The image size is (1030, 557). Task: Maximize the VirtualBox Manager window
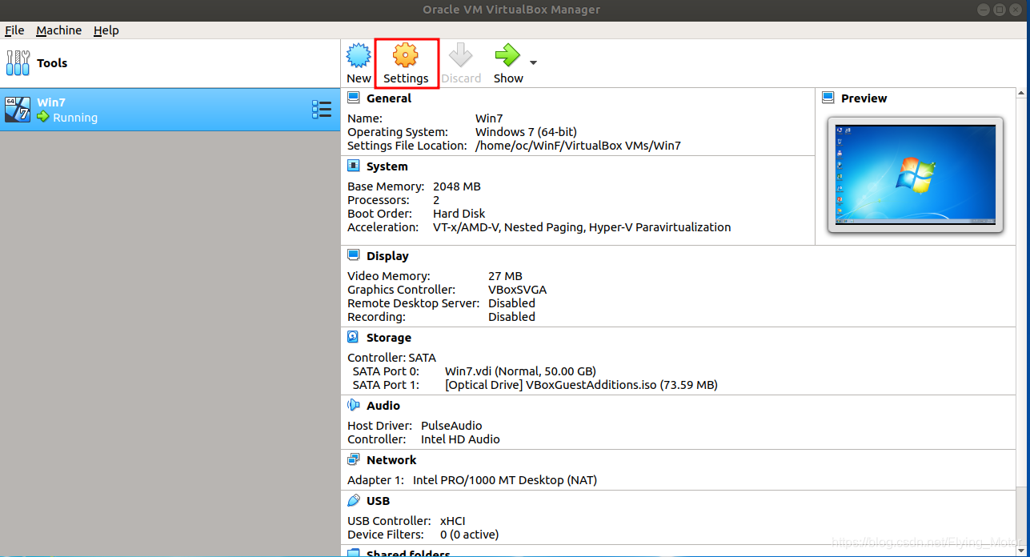pyautogui.click(x=1000, y=10)
